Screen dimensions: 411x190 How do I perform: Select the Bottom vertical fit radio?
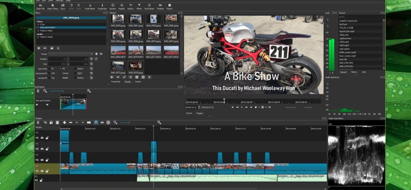[x=75, y=78]
